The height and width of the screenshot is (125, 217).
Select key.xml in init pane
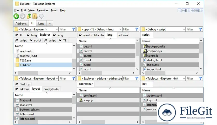click(x=172, y=100)
